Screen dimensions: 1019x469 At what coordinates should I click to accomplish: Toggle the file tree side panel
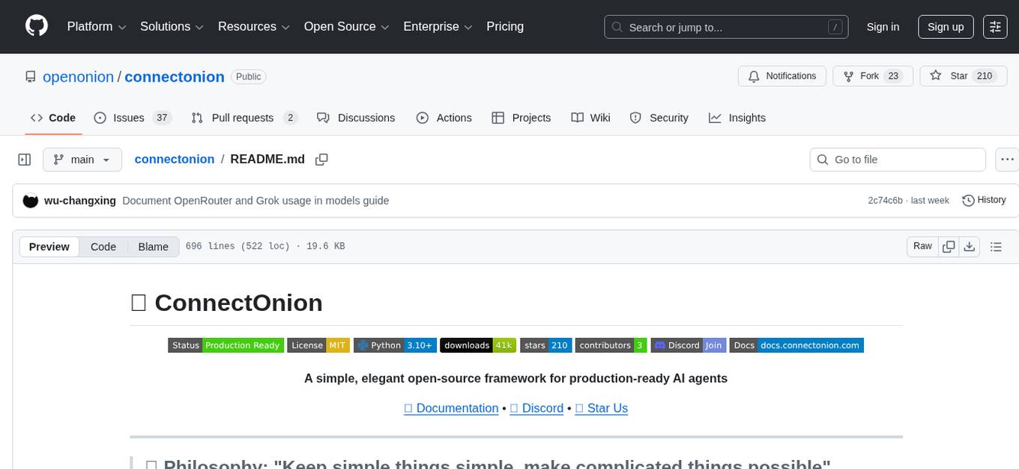pyautogui.click(x=24, y=159)
